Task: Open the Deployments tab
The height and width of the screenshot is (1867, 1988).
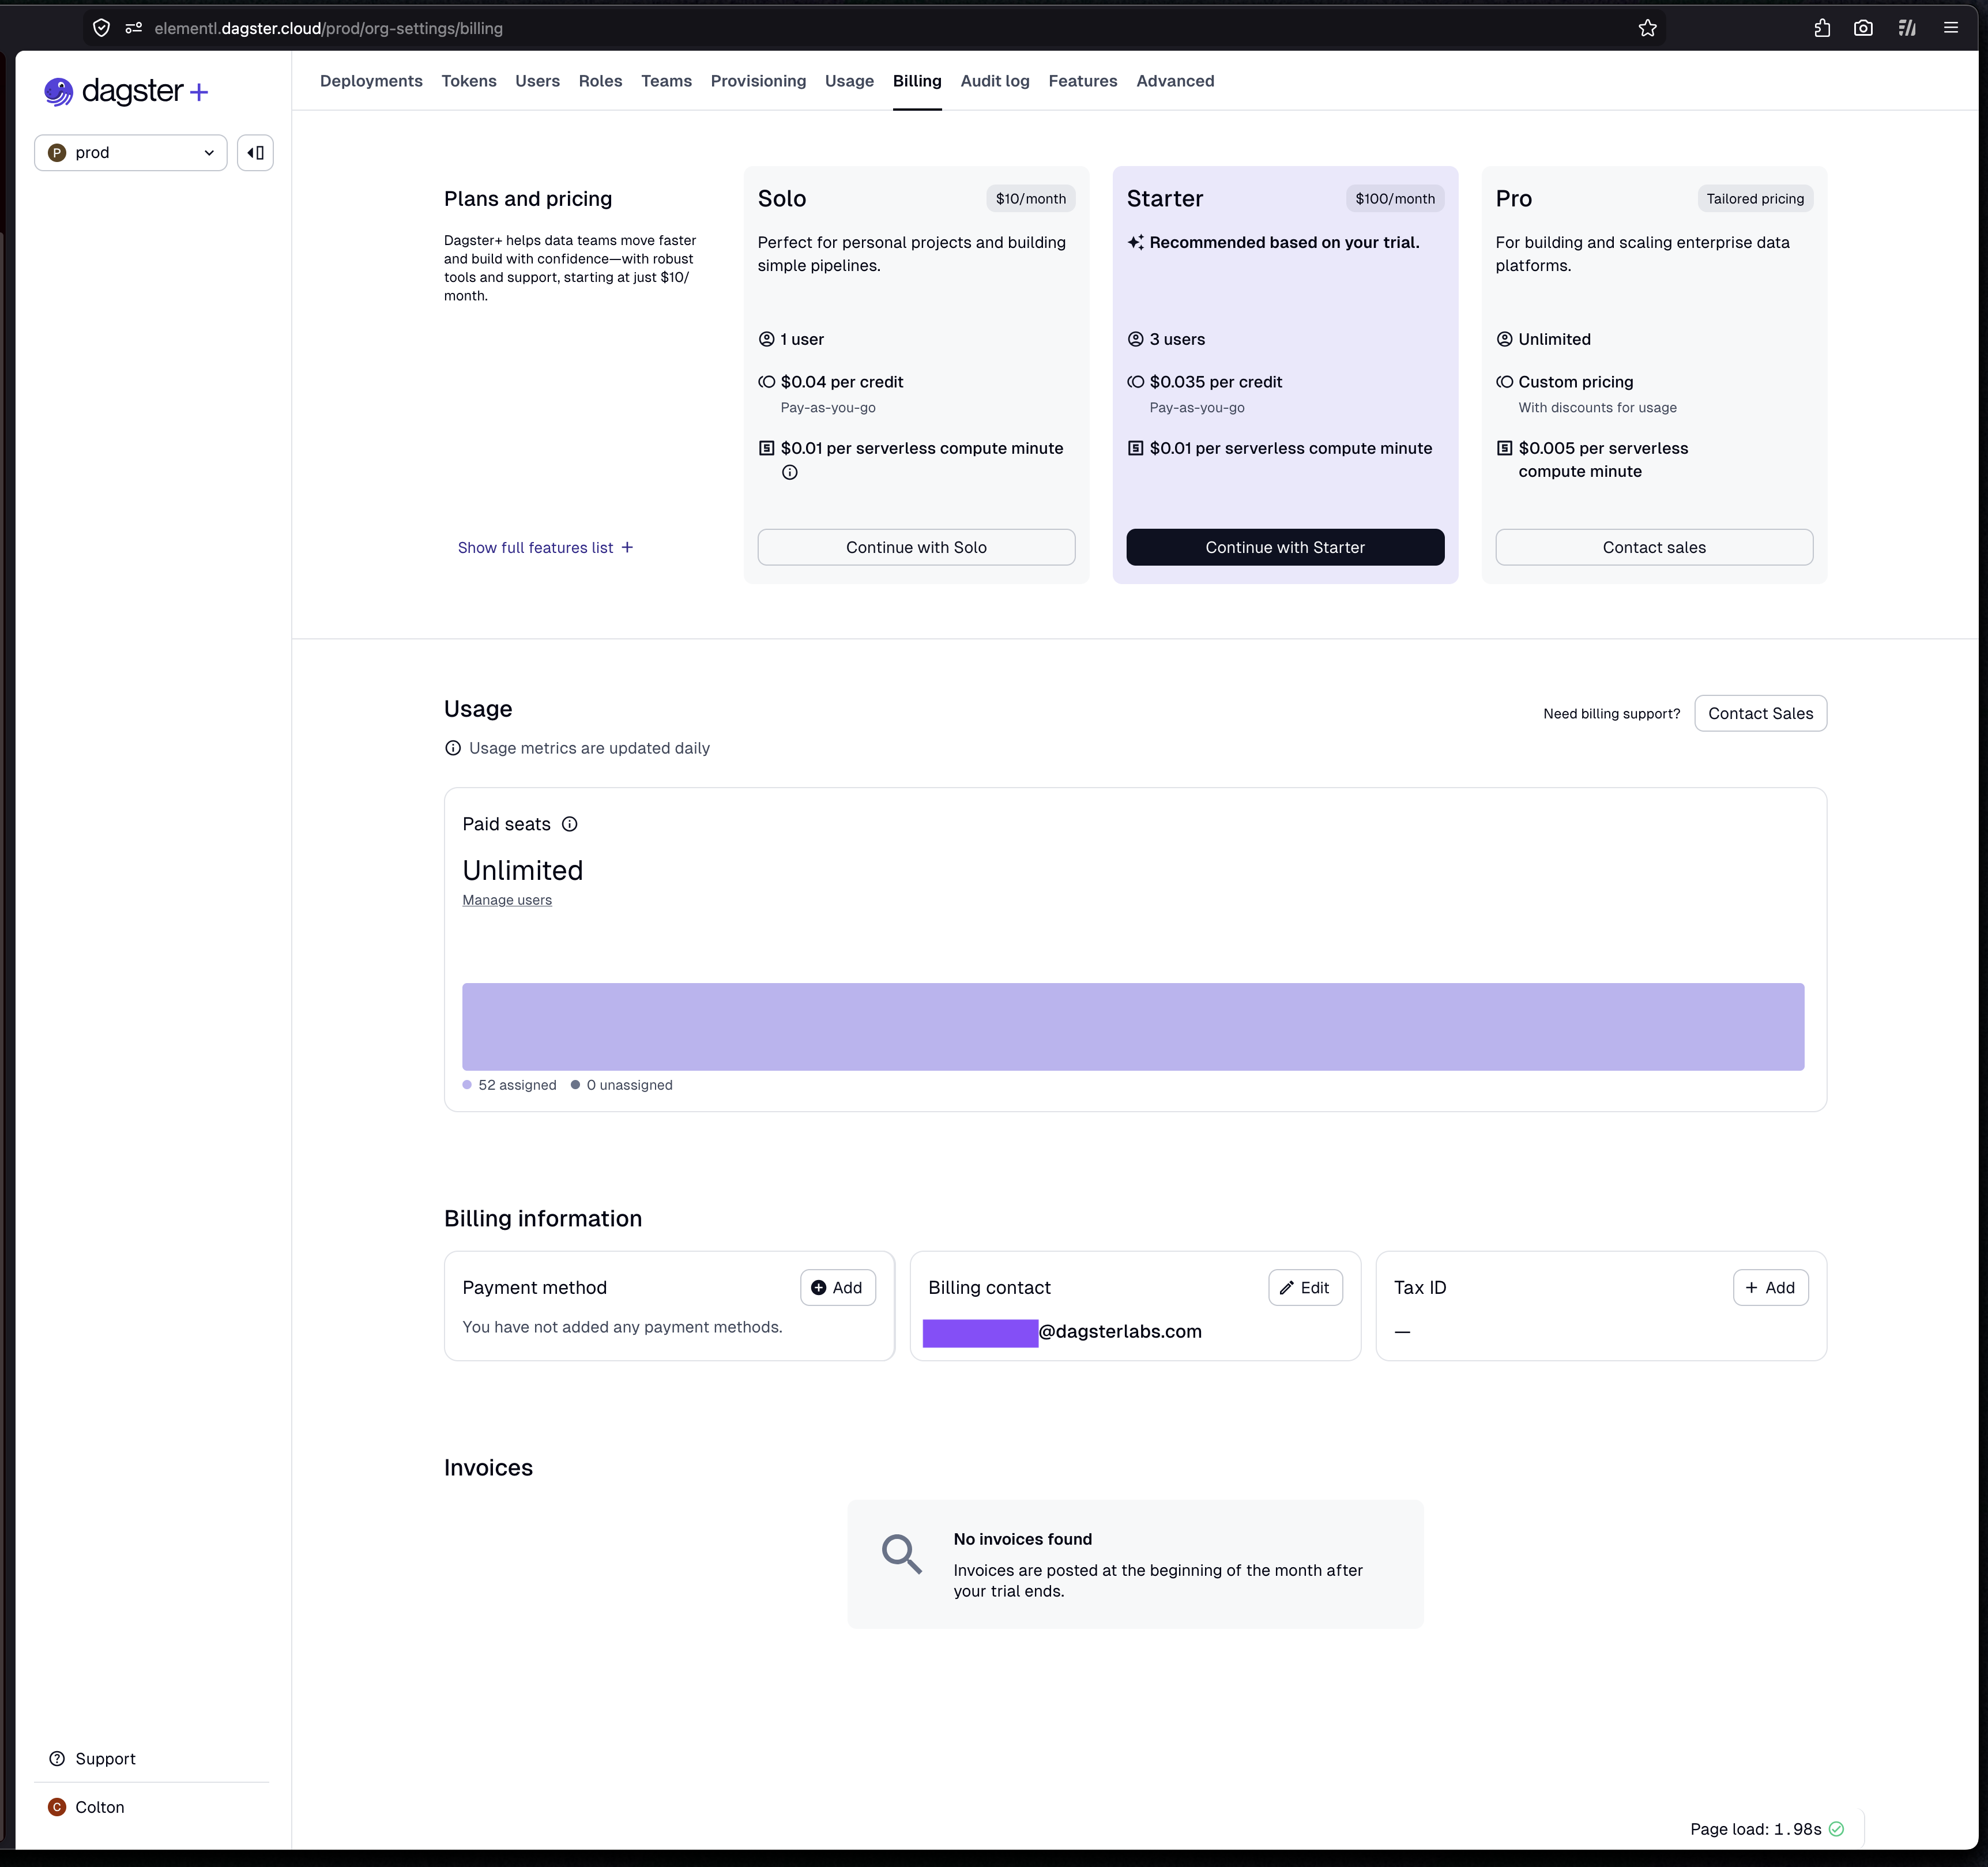Action: pyautogui.click(x=371, y=81)
